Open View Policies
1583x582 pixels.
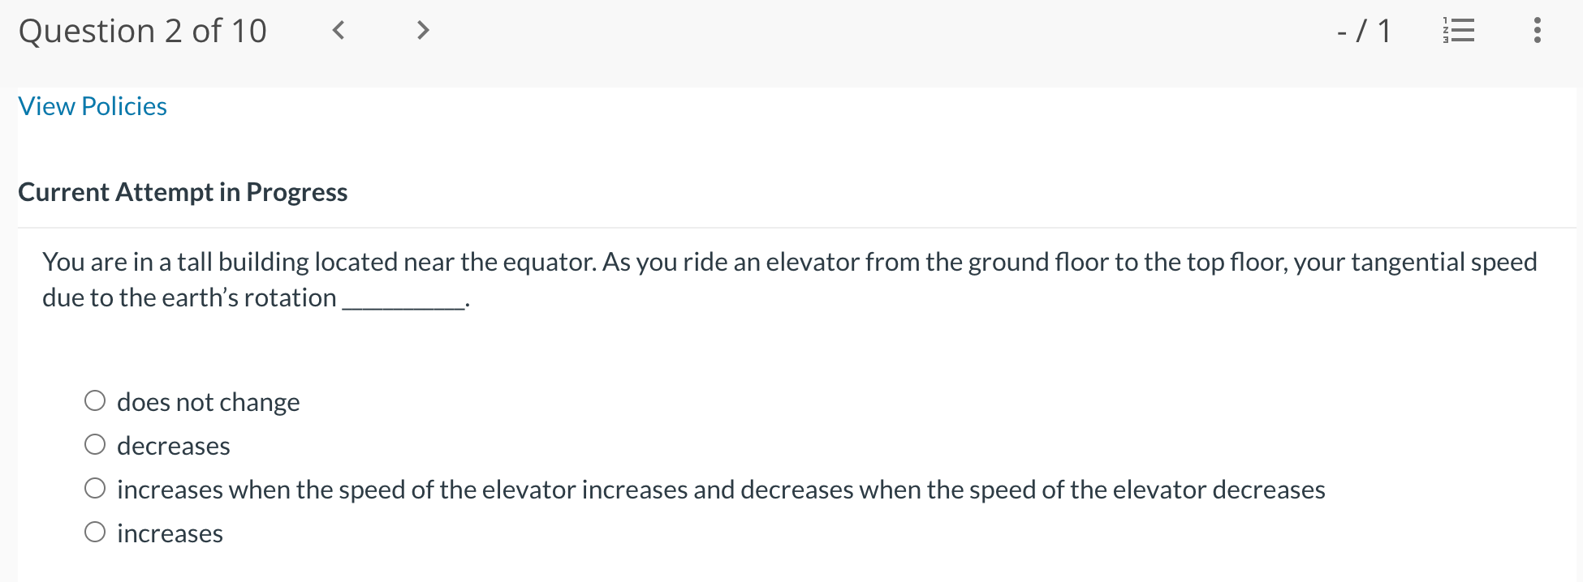pyautogui.click(x=92, y=106)
